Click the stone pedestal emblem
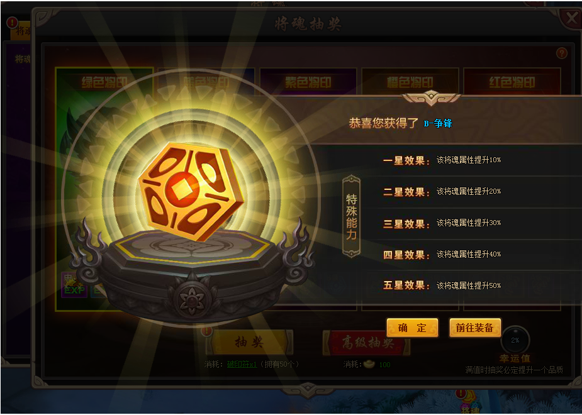Viewport: 582px width, 415px height. pyautogui.click(x=191, y=299)
